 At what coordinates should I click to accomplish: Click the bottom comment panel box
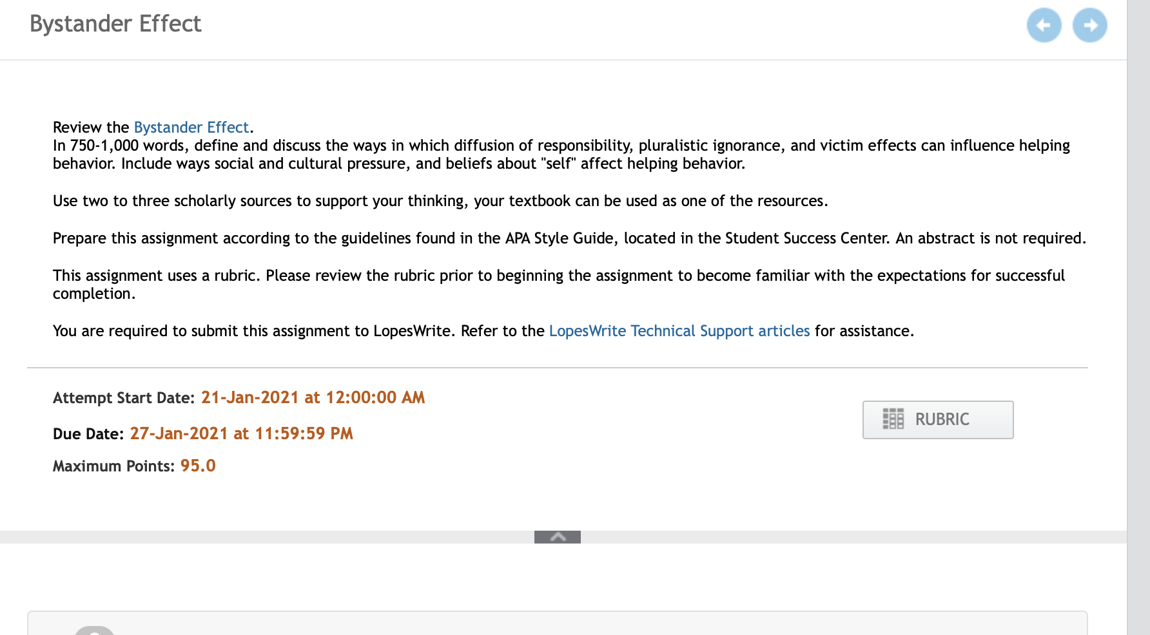tap(558, 623)
